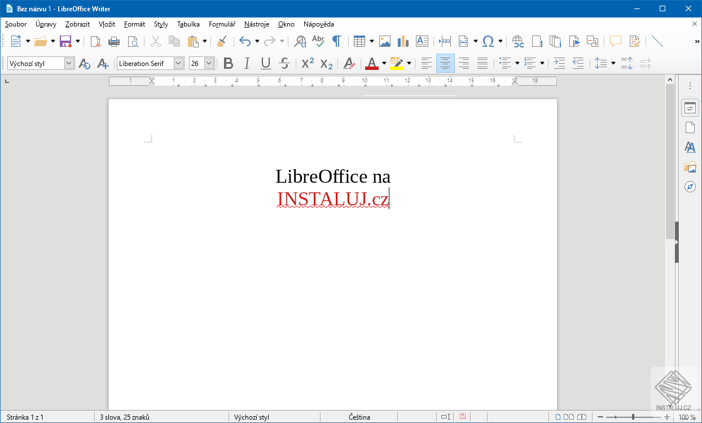Expand highlighting color dropdown arrow

[x=409, y=63]
